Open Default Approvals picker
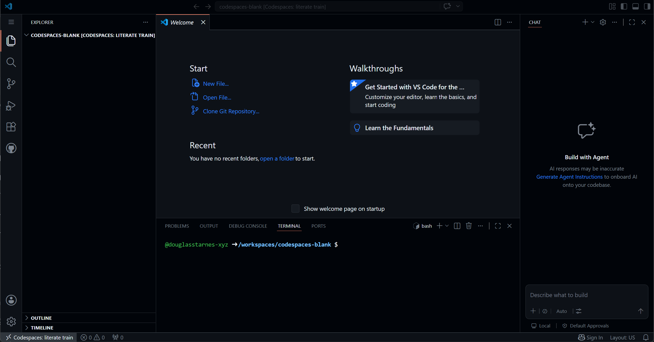Screen dimensions: 654x342 (x=586, y=326)
